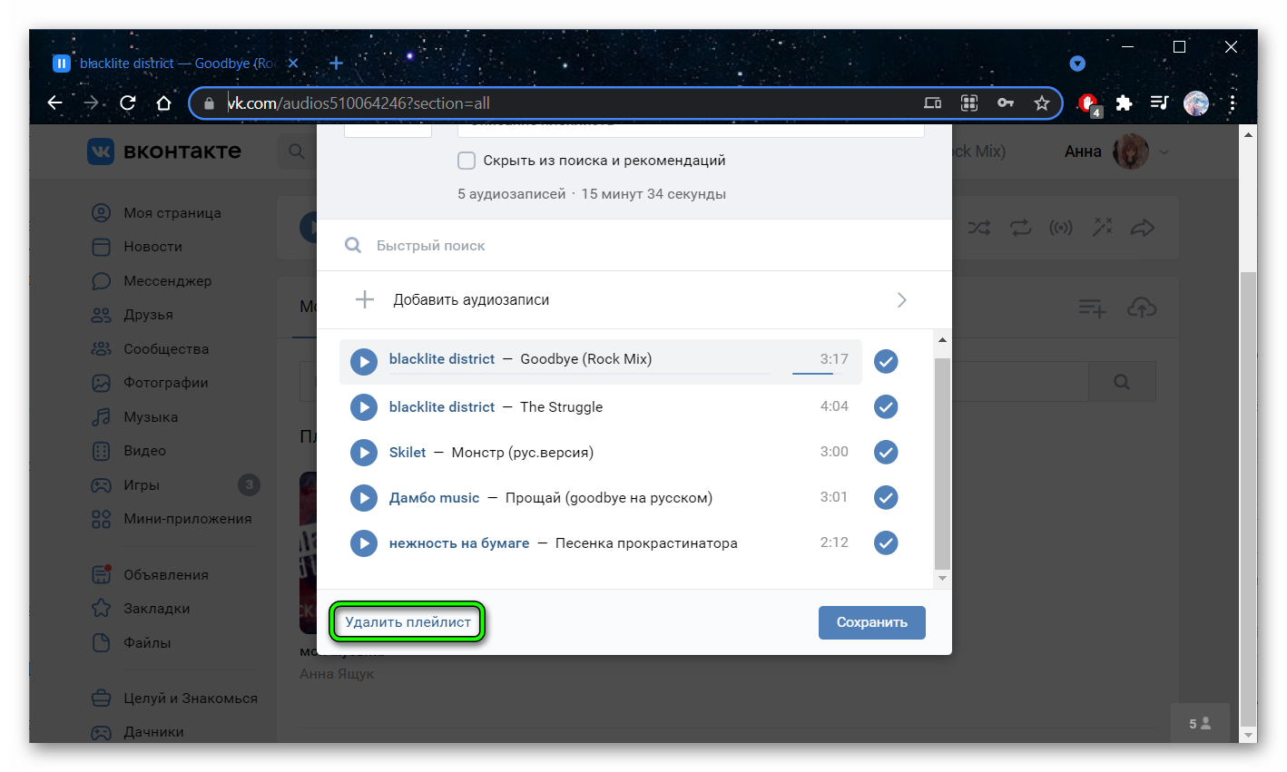Open Skilet artist link

pos(408,453)
